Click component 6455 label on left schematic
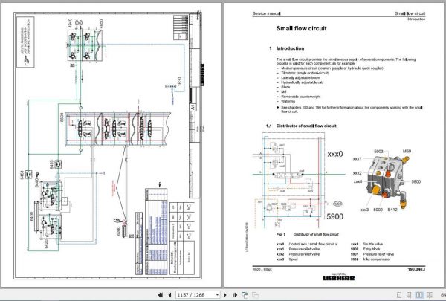This screenshot has height=301, width=446. click(x=51, y=165)
